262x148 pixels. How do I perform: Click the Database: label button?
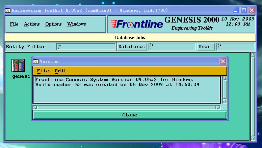132,47
